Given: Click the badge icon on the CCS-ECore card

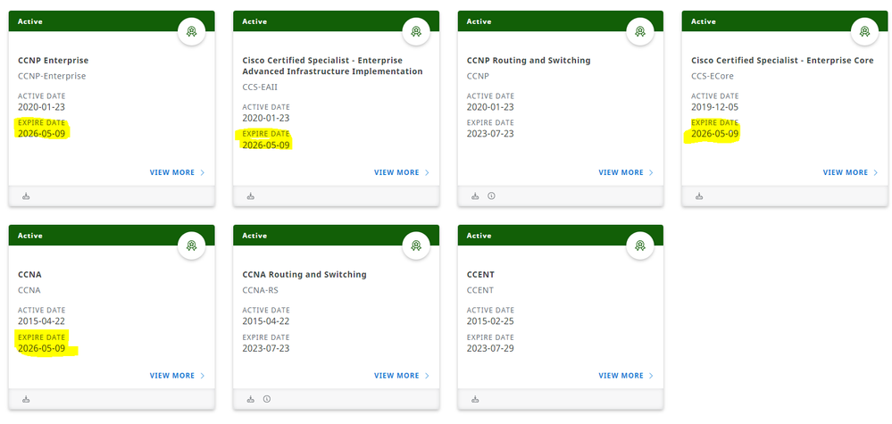Looking at the screenshot, I should pyautogui.click(x=864, y=31).
